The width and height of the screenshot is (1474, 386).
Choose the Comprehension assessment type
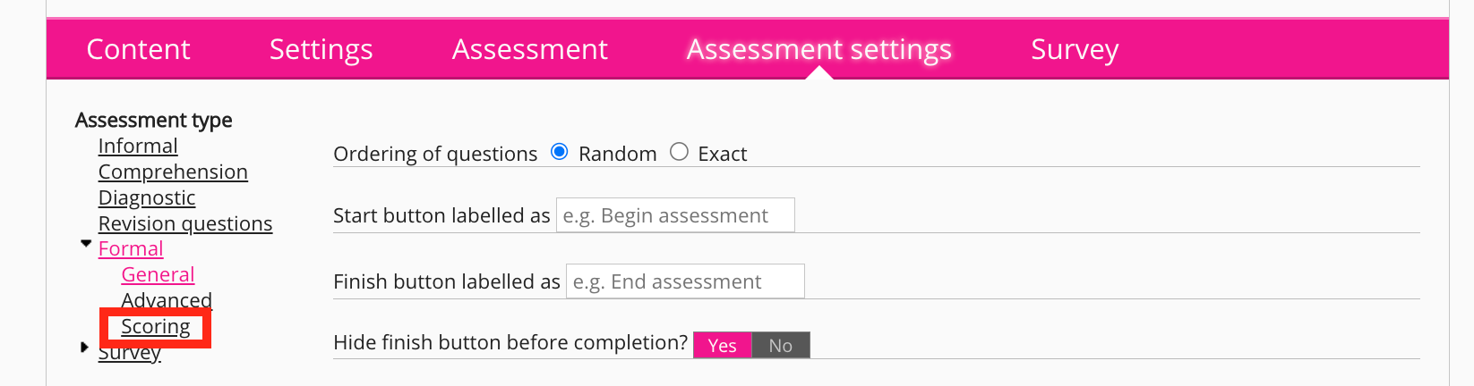point(173,172)
